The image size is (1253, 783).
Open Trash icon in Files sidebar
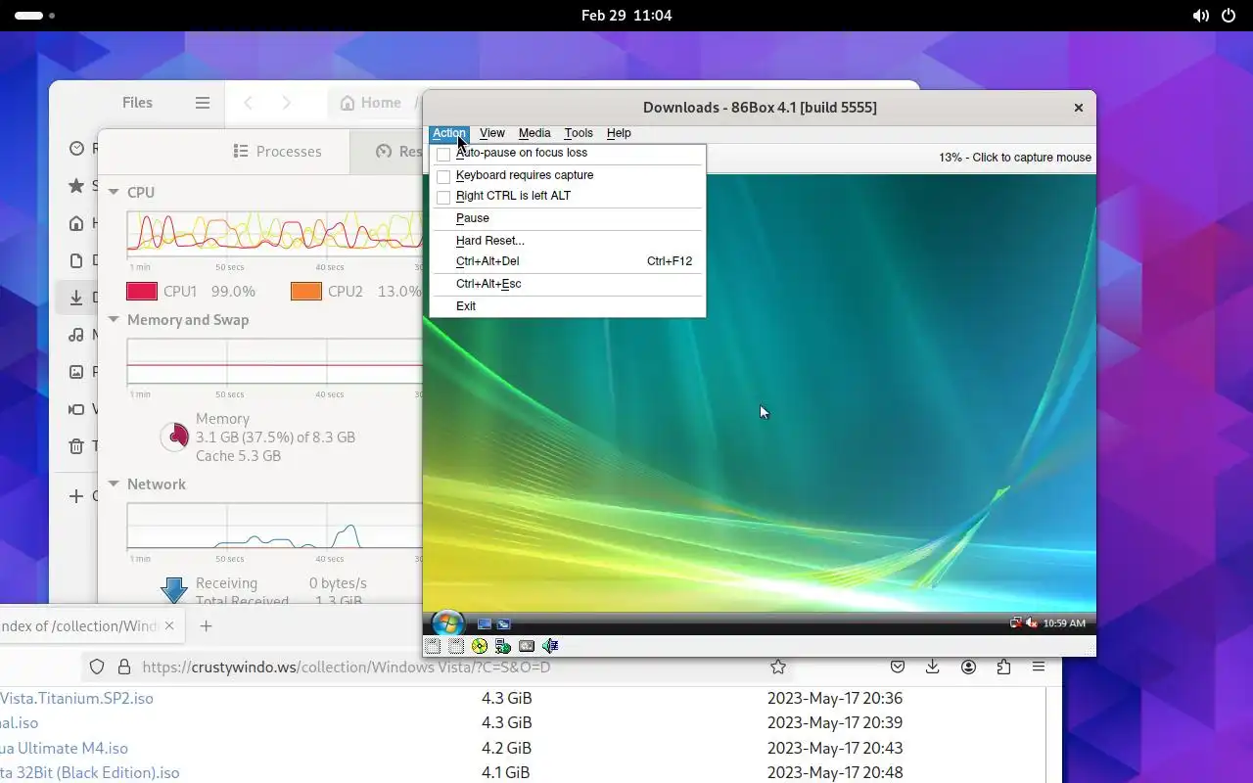pos(76,446)
